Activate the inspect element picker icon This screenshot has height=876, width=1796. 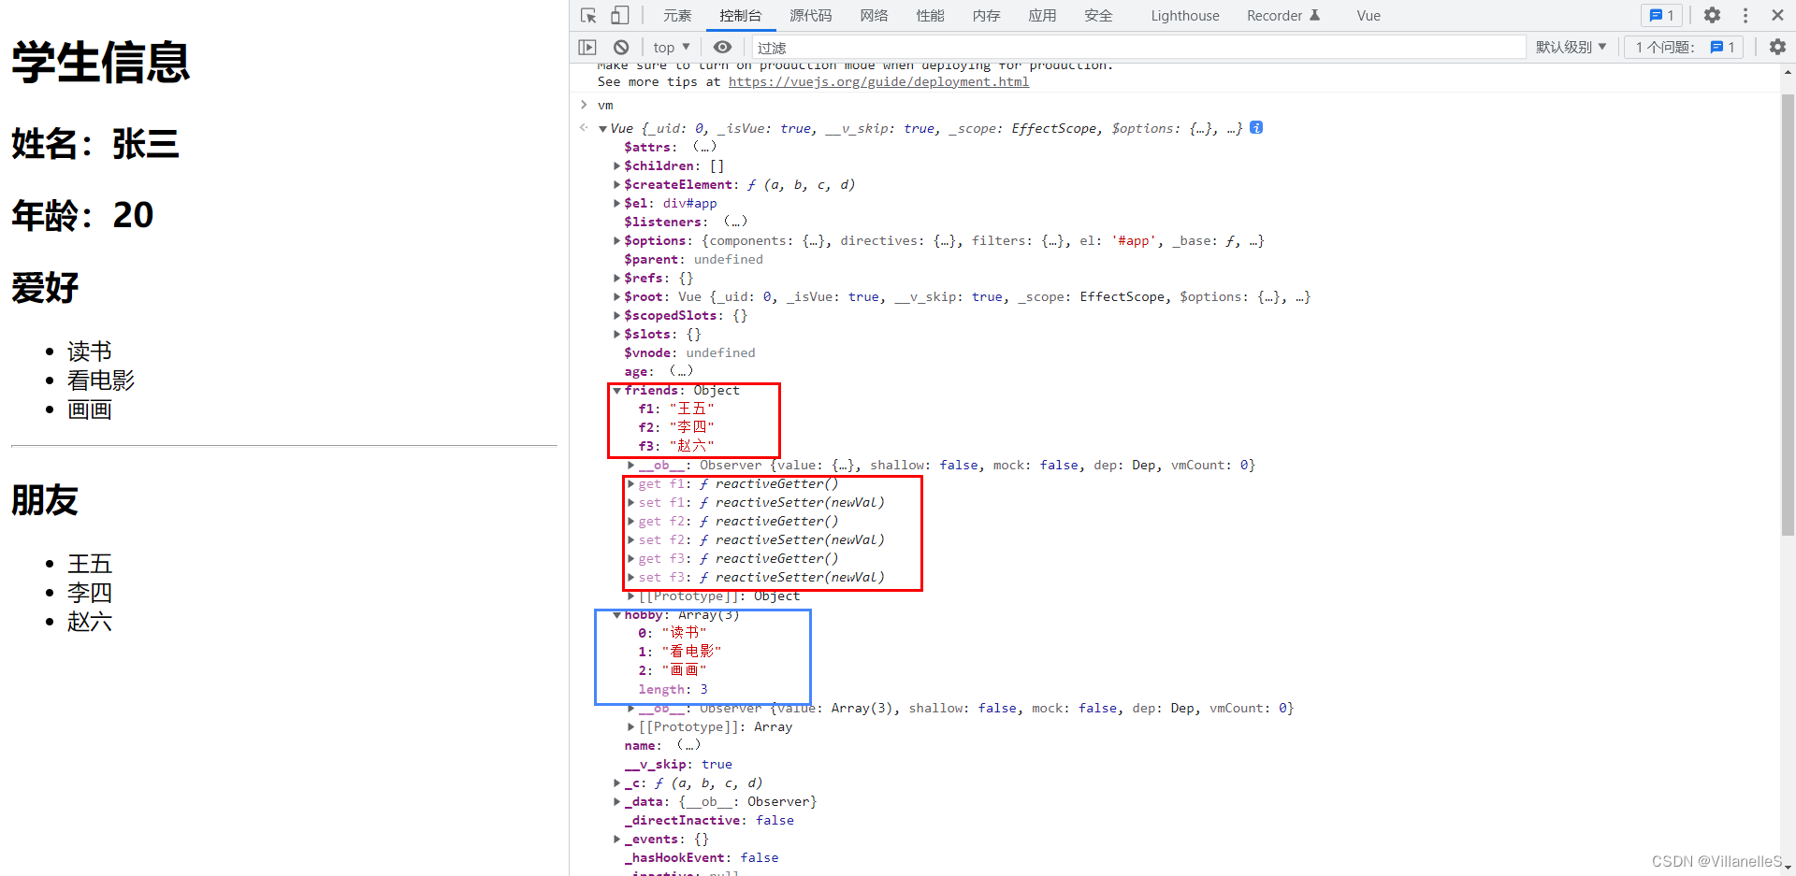tap(588, 16)
